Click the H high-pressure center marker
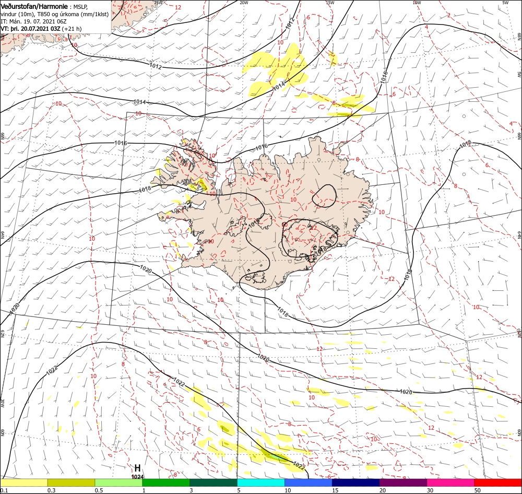 (137, 468)
